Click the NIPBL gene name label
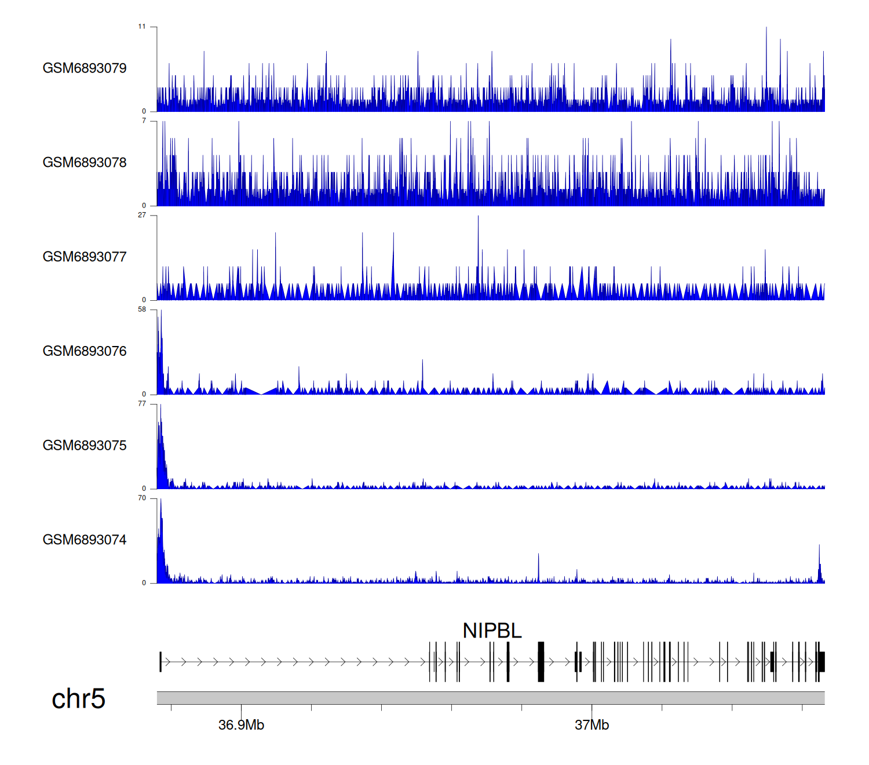The width and height of the screenshot is (869, 765). tap(492, 631)
